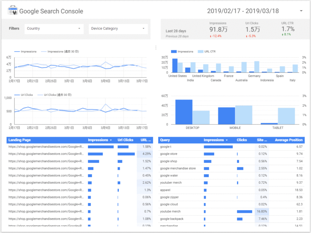Screen dimensions: 311x233
Task: Click the Url Clicks 1.5万 scorecard
Action: coord(252,30)
